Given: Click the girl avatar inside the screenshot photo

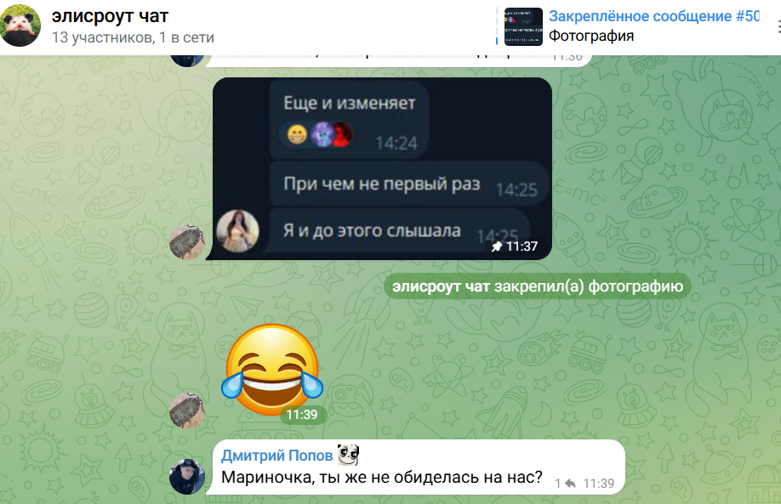Looking at the screenshot, I should 237,231.
